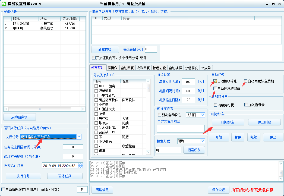The image size is (284, 196).
Task: Click 每批发送人数 input field
Action: (x=188, y=82)
